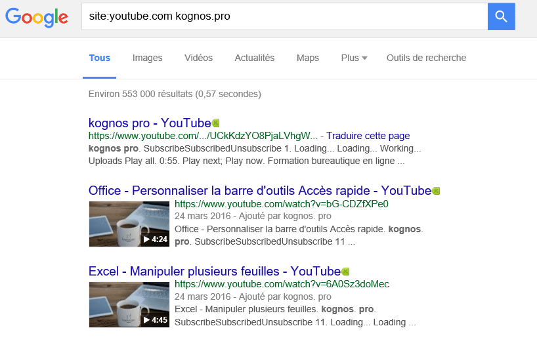537x347 pixels.
Task: Open the kognos pro - YouTube result
Action: pyautogui.click(x=150, y=123)
